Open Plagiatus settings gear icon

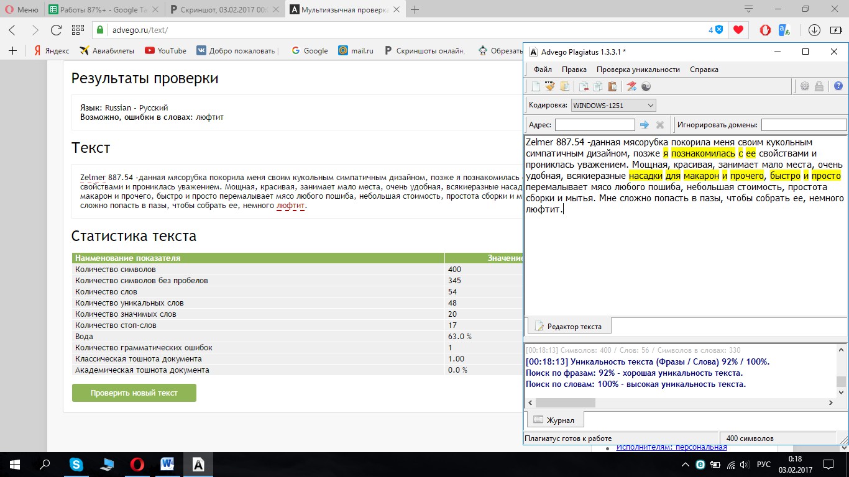tap(805, 86)
